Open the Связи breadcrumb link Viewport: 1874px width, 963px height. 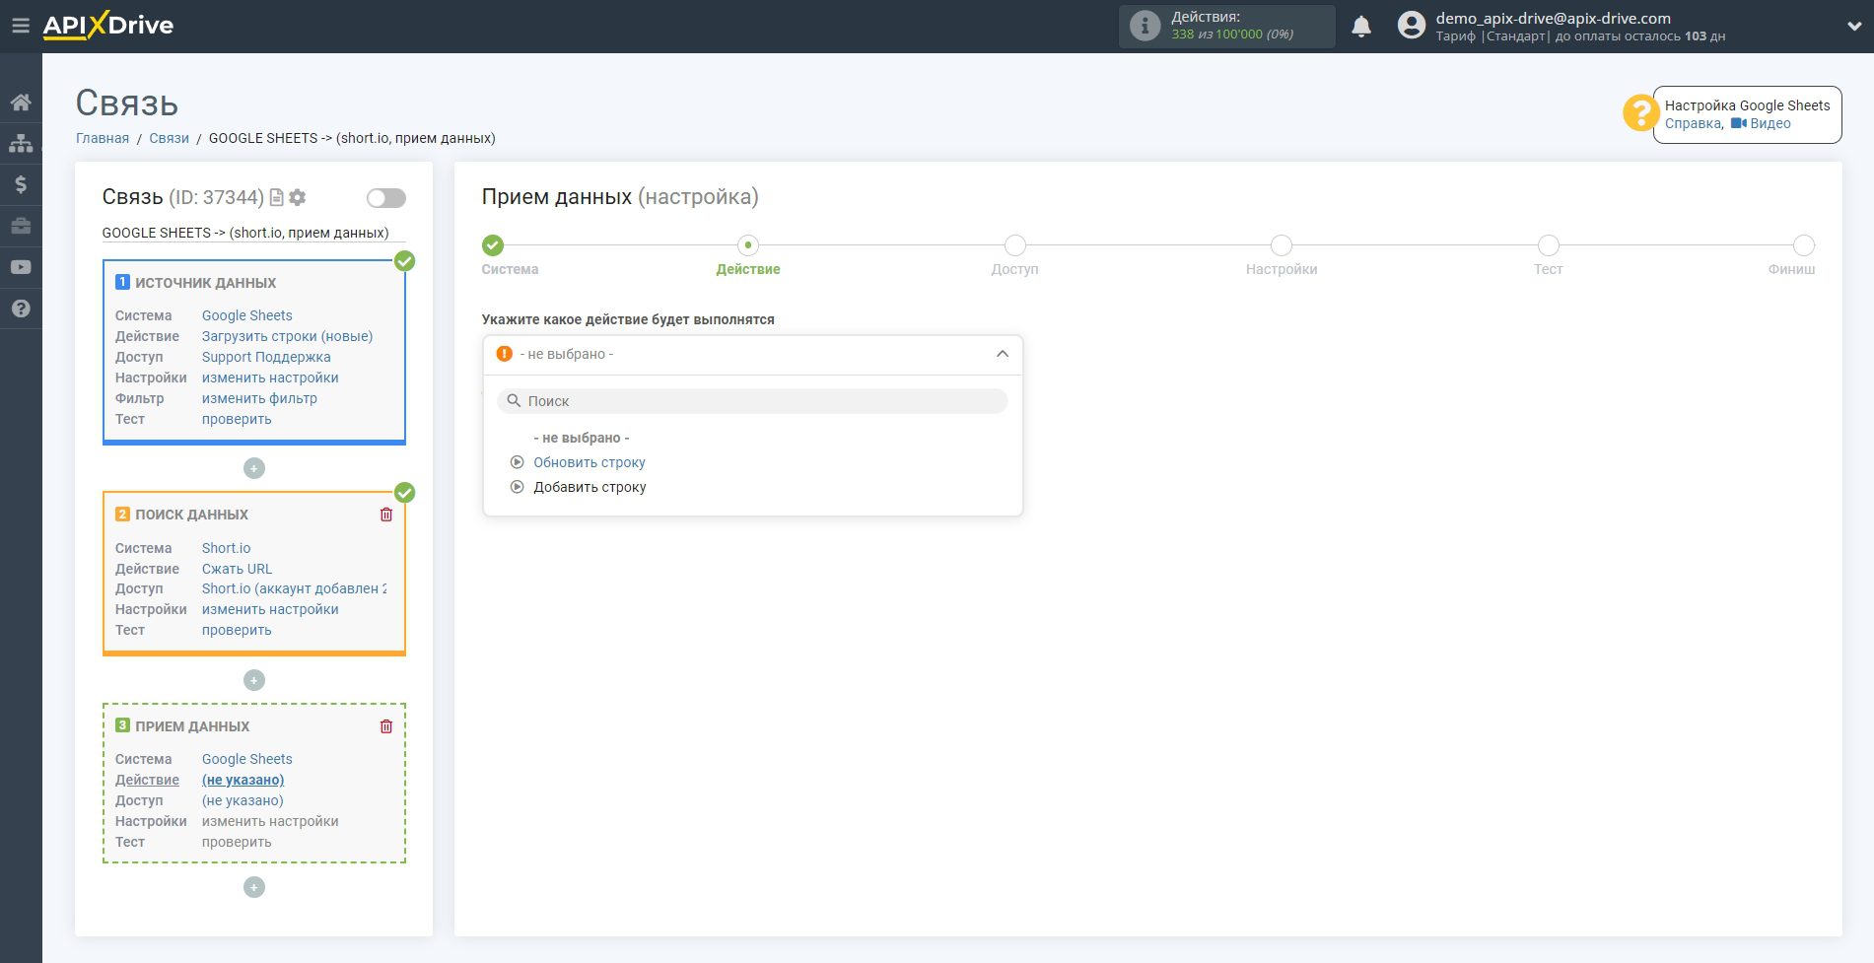(169, 138)
